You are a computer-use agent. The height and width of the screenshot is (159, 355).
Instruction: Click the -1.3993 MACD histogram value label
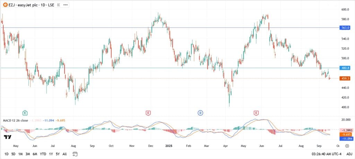[x=346, y=131]
